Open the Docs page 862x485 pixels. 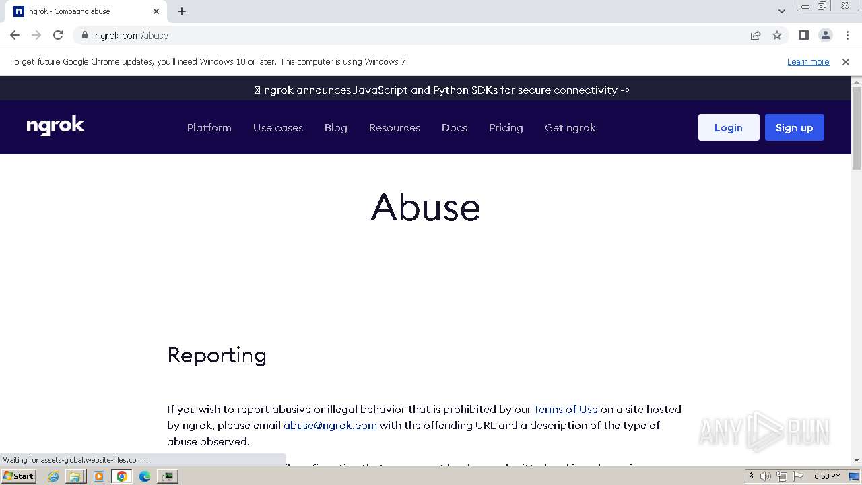coord(455,127)
